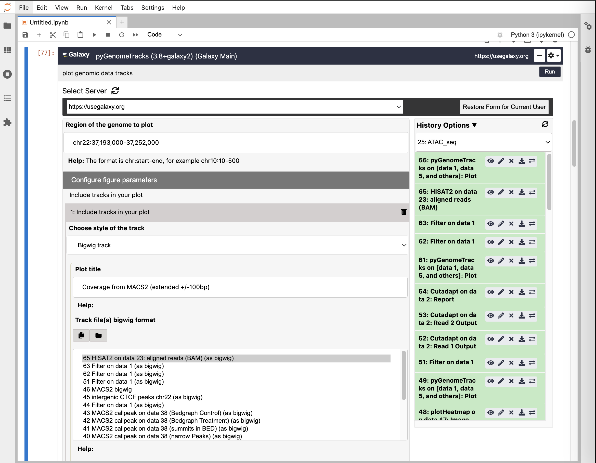View 61: pyGenomeTracks dataset eye icon
Image resolution: width=596 pixels, height=463 pixels.
[490, 261]
